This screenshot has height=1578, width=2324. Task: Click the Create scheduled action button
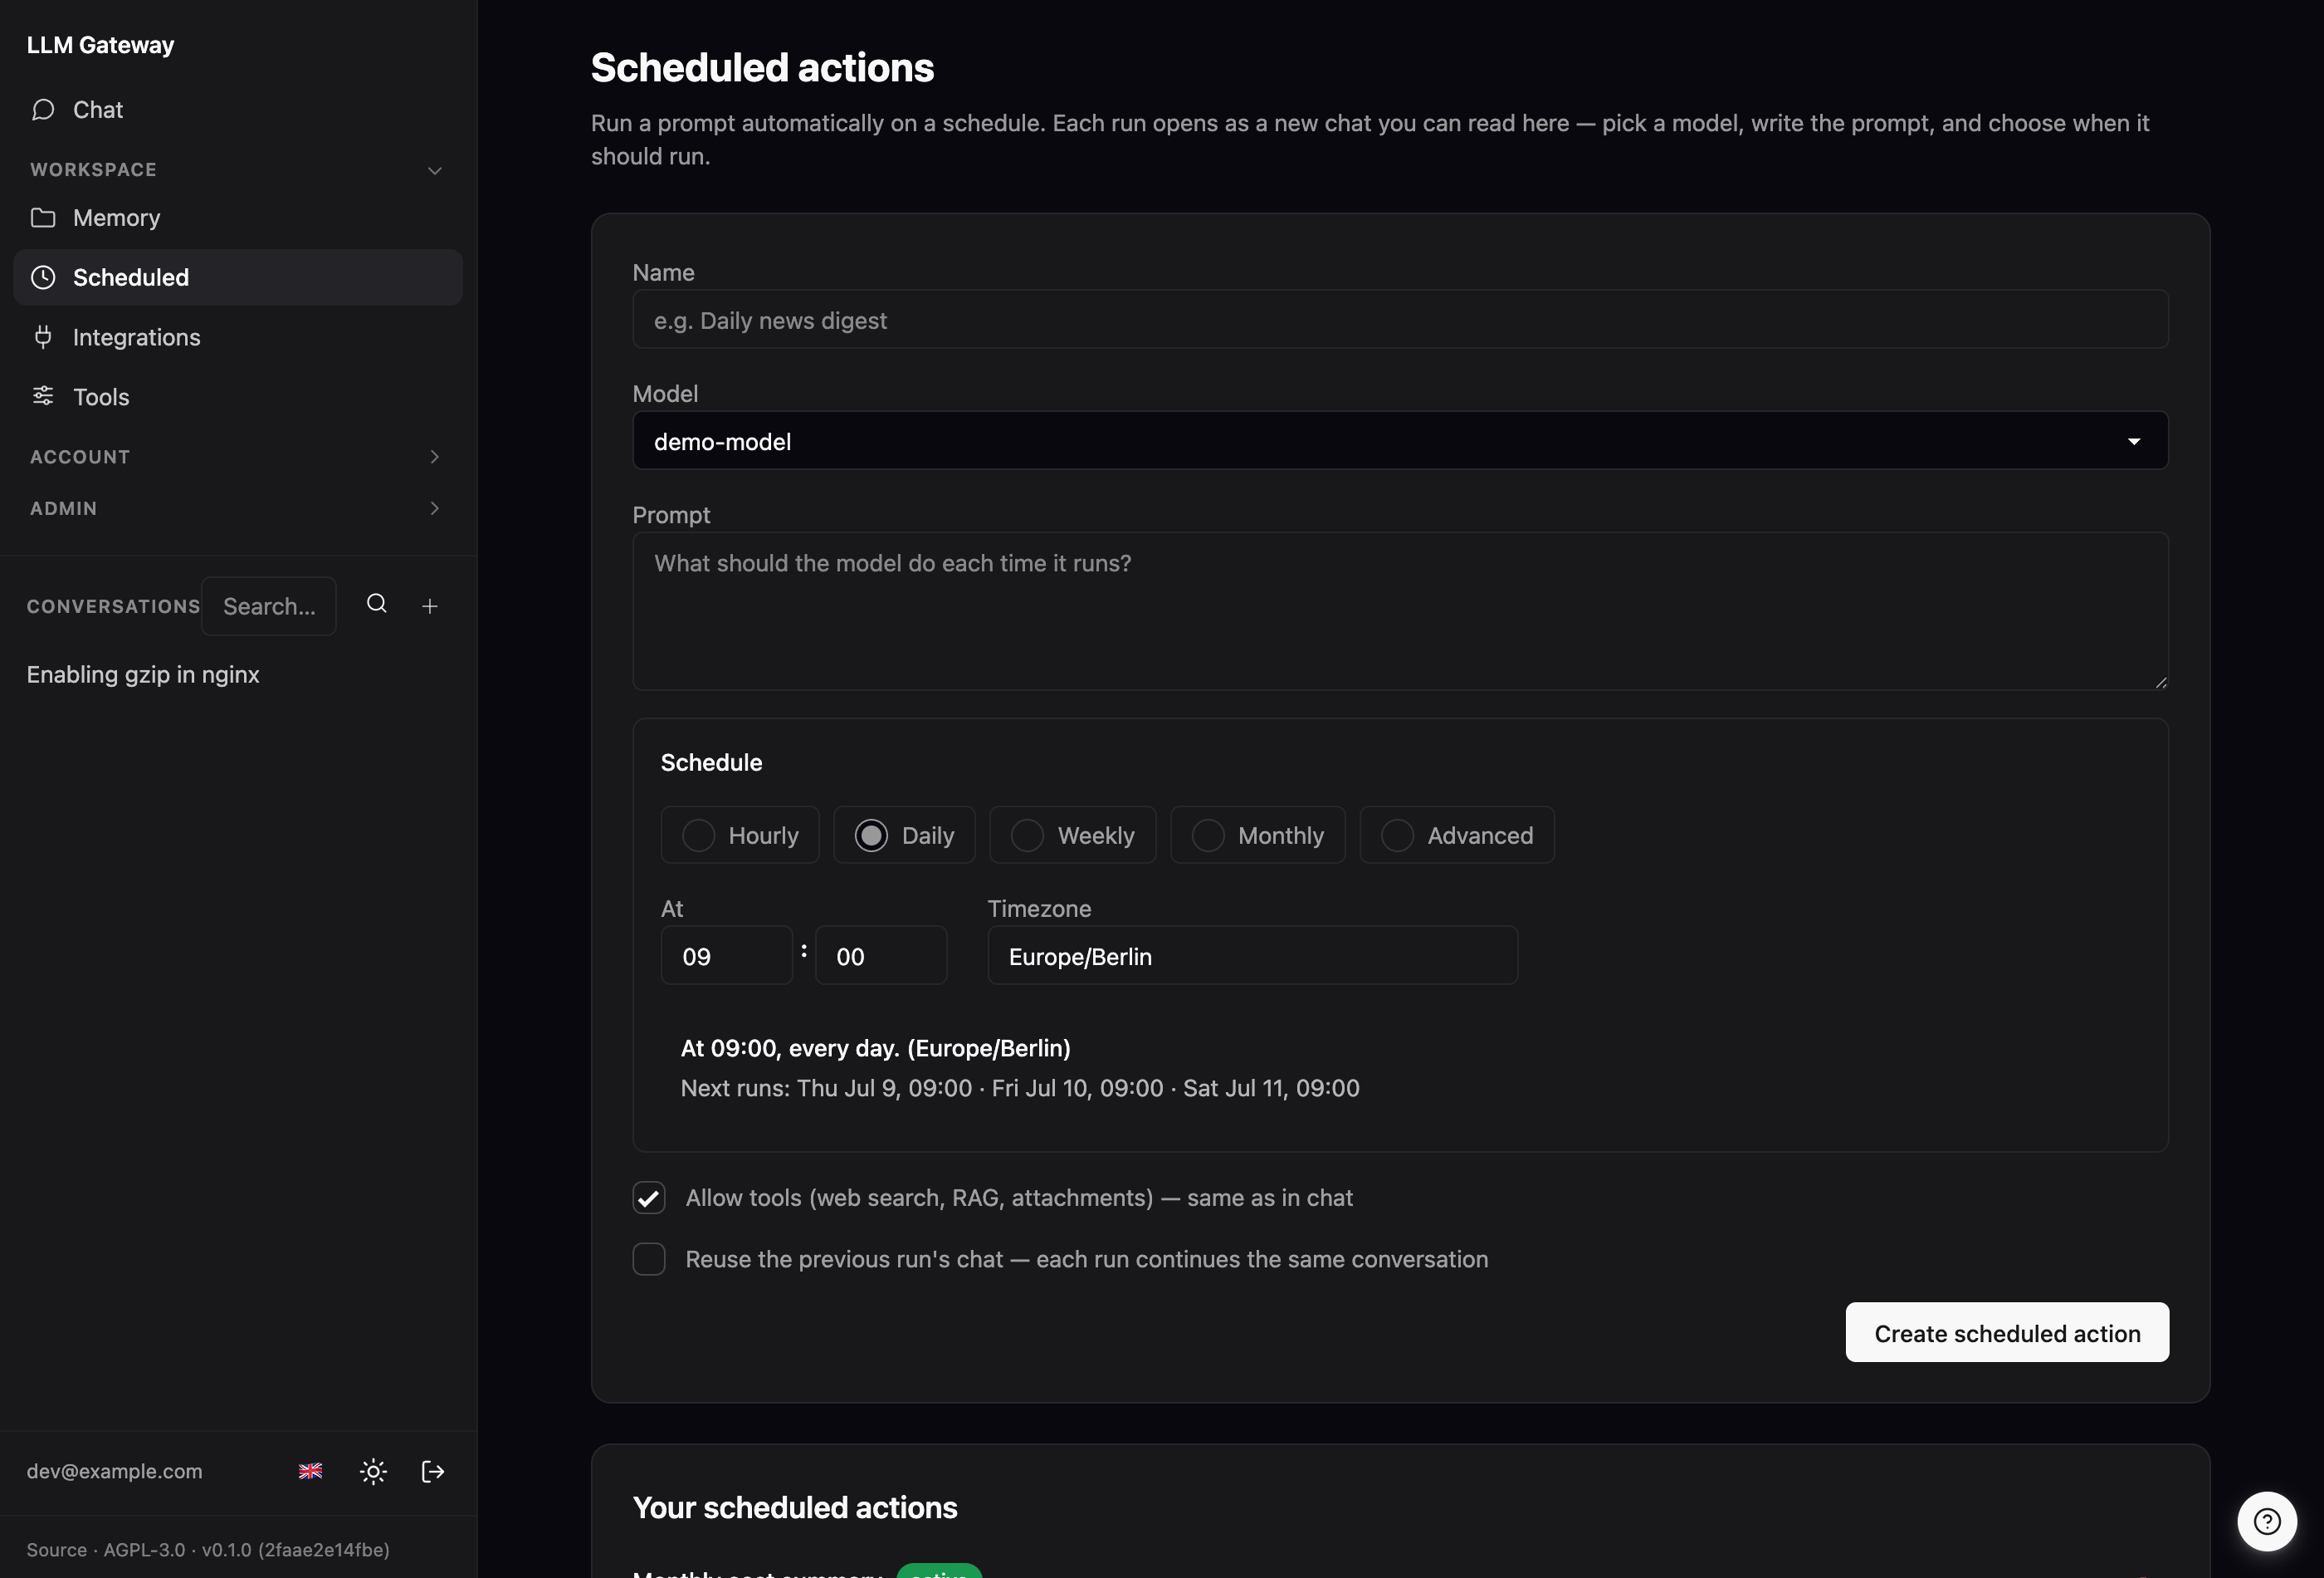pyautogui.click(x=2007, y=1333)
